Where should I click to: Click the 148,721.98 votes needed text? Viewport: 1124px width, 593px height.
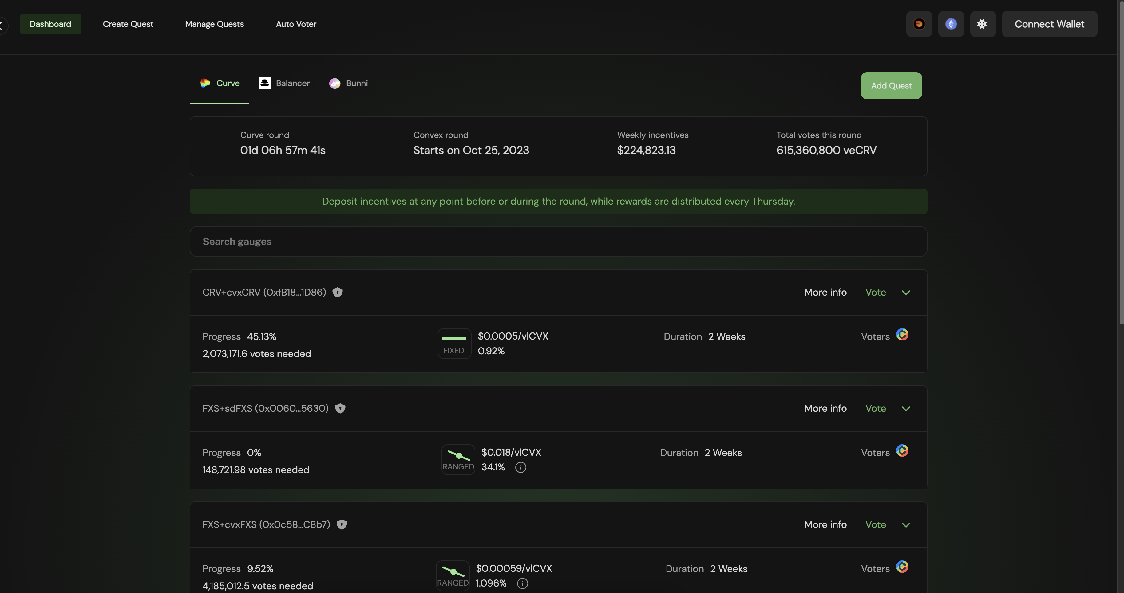click(x=256, y=469)
